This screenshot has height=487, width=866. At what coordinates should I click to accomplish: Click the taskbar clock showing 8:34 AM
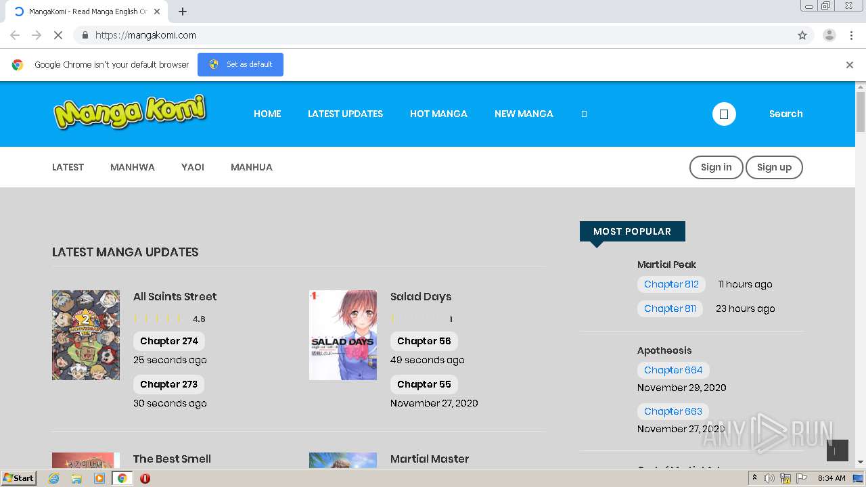pos(831,478)
